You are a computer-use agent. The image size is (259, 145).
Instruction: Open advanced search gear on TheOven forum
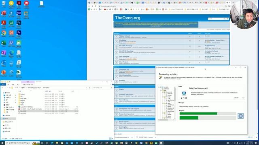coord(227,19)
